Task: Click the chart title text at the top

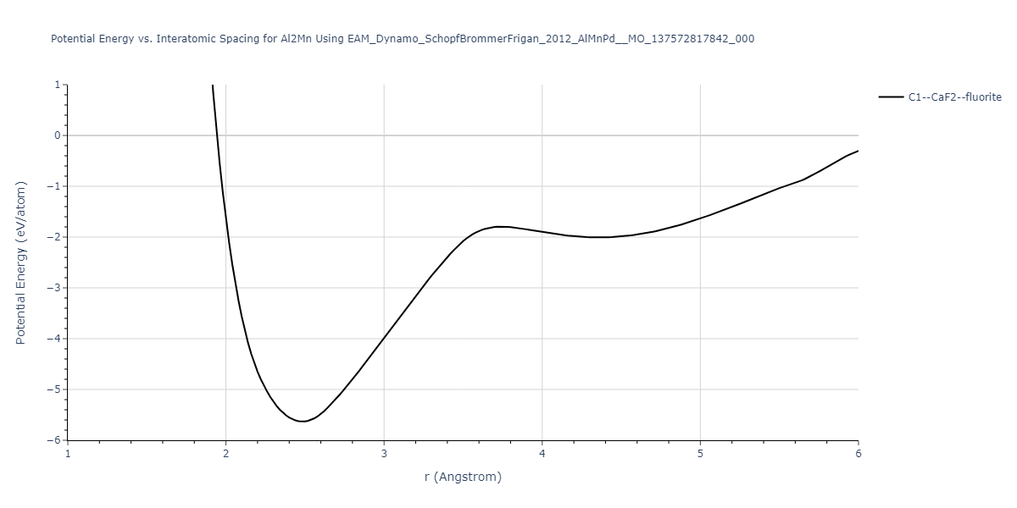Action: [x=403, y=39]
